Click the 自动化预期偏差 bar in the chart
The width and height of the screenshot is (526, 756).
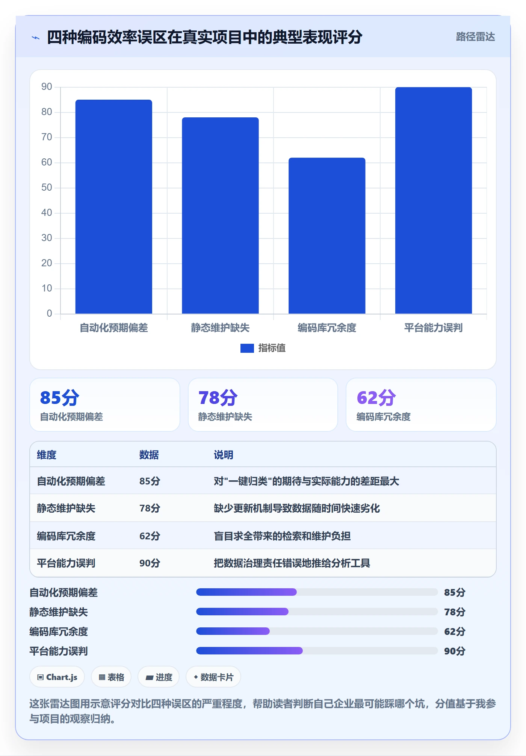tap(114, 206)
